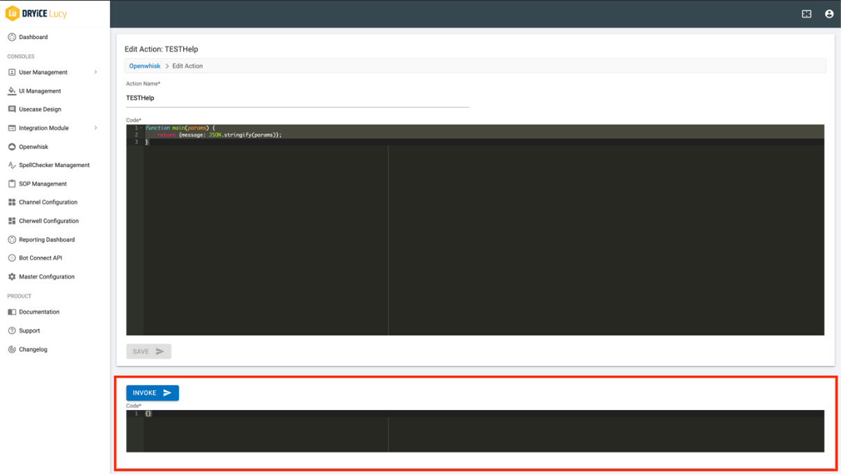
Task: Click the SOP Management clipboard icon
Action: coord(12,184)
